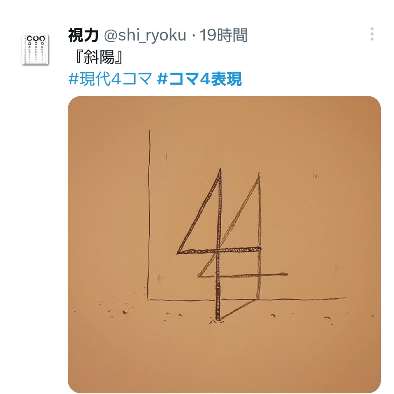This screenshot has width=394, height=394.
Task: Open the eye chart profile avatar
Action: pos(35,49)
